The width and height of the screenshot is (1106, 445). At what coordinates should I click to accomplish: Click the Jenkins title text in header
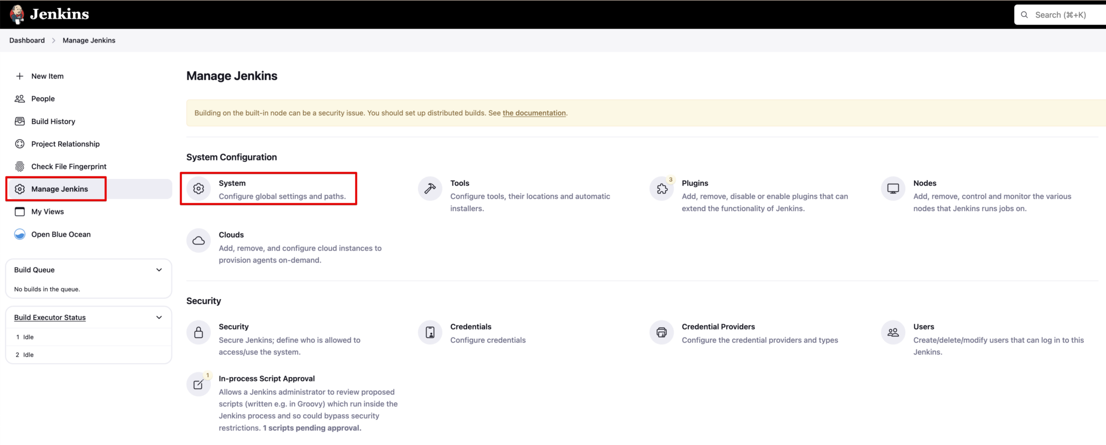[x=60, y=14]
